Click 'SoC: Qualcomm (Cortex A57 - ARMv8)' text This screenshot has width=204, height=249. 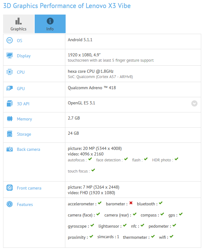100,77
